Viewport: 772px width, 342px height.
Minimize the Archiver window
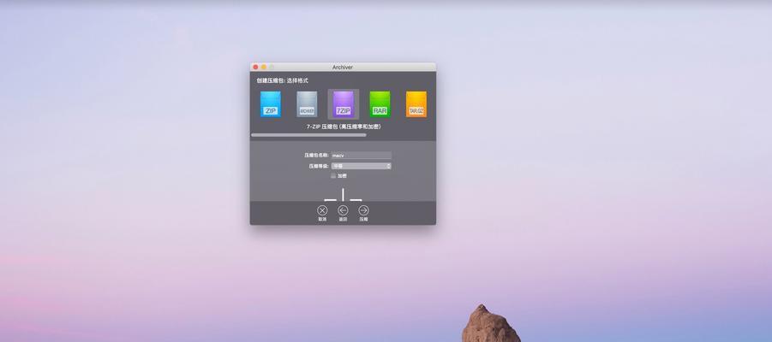point(263,67)
